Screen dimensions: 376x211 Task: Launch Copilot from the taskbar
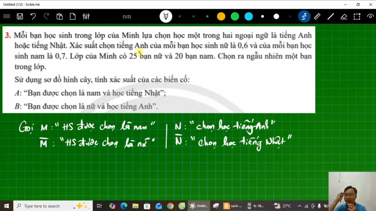tap(112, 206)
